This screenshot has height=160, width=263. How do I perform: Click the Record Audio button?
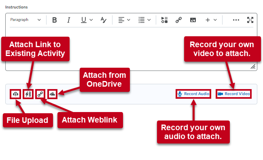[x=193, y=94]
